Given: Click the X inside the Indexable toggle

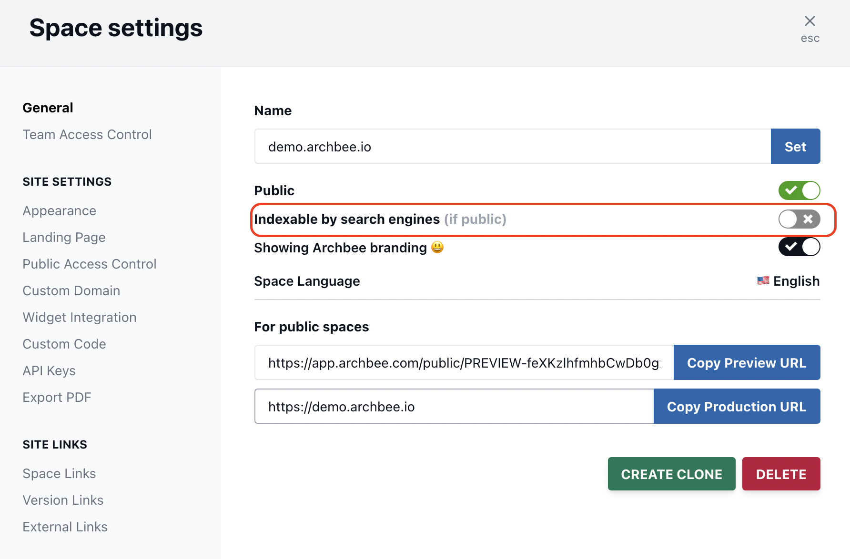Looking at the screenshot, I should pos(808,219).
